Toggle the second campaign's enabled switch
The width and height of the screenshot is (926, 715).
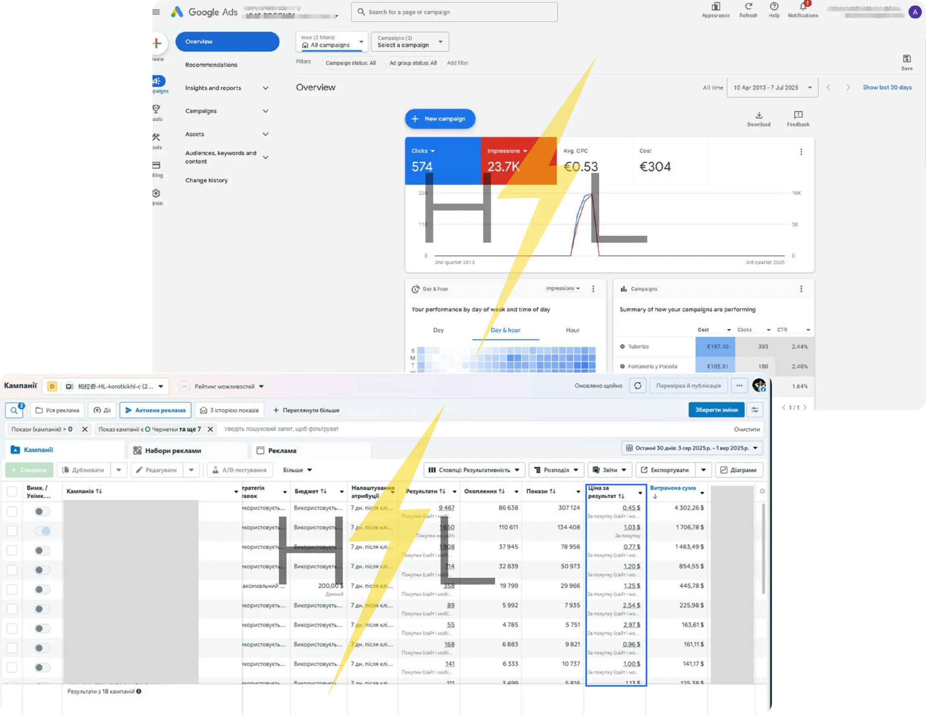coord(42,531)
